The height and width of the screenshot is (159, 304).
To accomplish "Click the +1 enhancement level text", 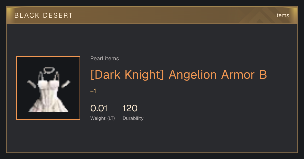I will (x=93, y=91).
